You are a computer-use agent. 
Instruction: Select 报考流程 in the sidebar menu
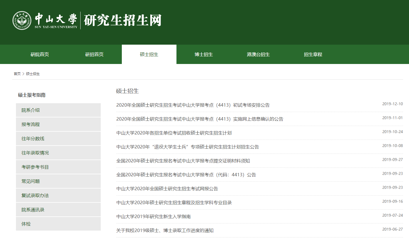(58, 124)
